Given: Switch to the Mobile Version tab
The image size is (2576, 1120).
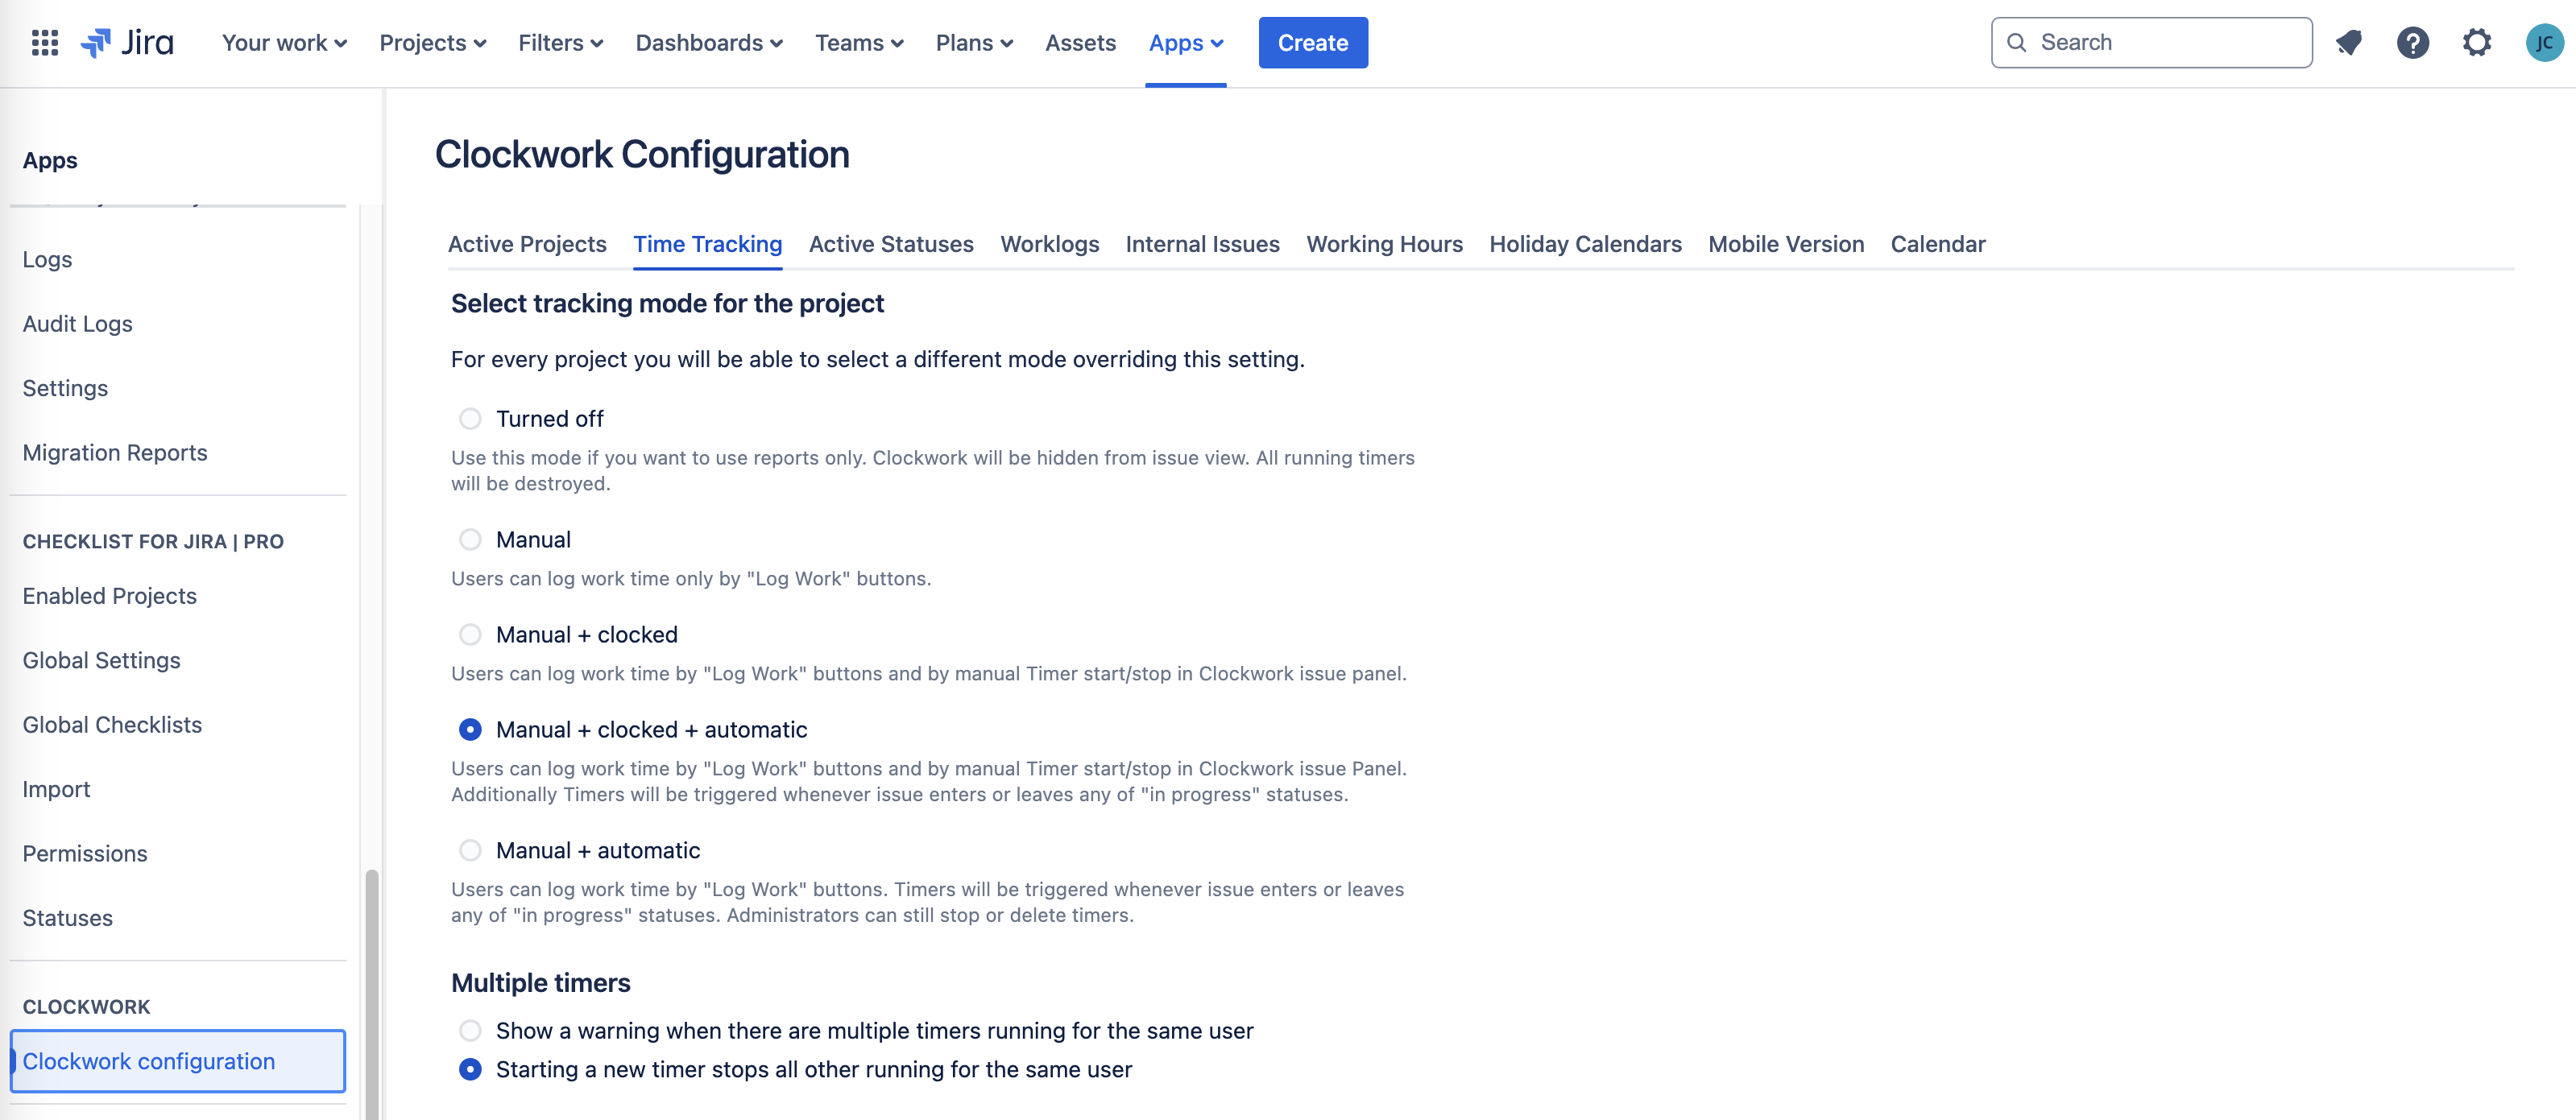Looking at the screenshot, I should pyautogui.click(x=1786, y=245).
